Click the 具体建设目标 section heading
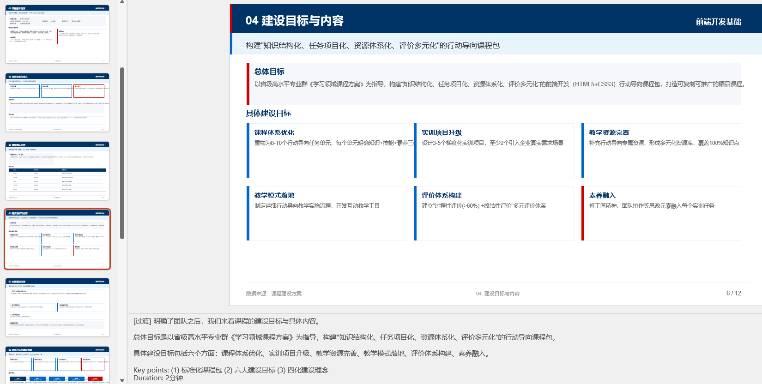Viewport: 762px width, 384px height. [x=268, y=113]
